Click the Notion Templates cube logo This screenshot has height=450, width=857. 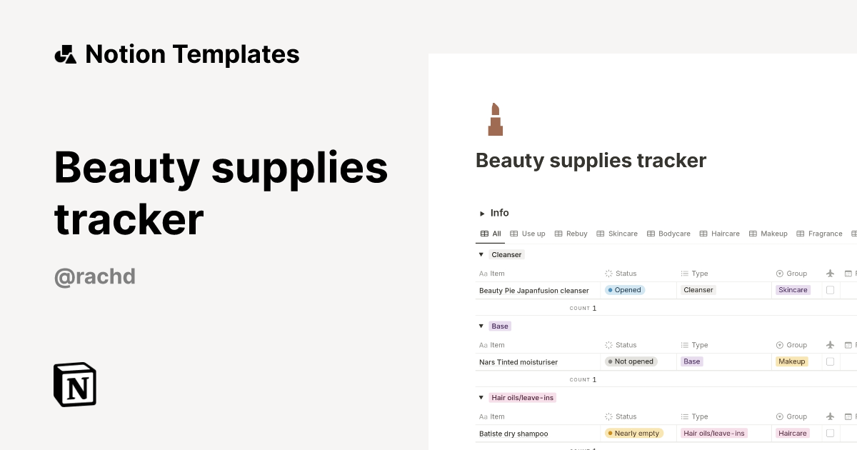[65, 54]
